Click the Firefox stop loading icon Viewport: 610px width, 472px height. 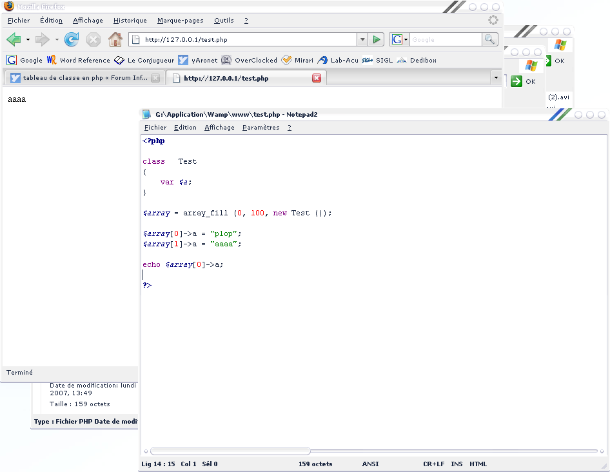tap(93, 40)
